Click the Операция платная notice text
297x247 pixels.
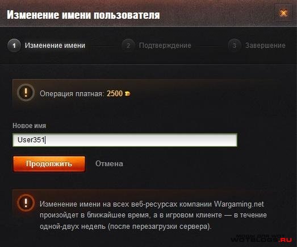tap(72, 93)
